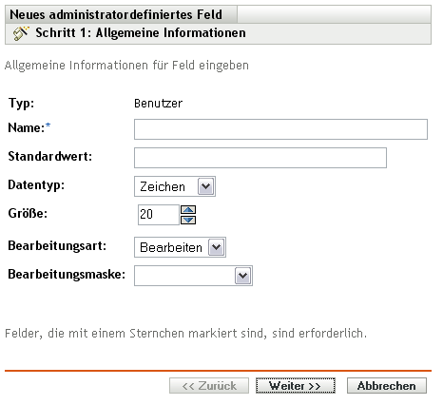
Task: Click the Benutzer type value text
Action: pyautogui.click(x=158, y=104)
